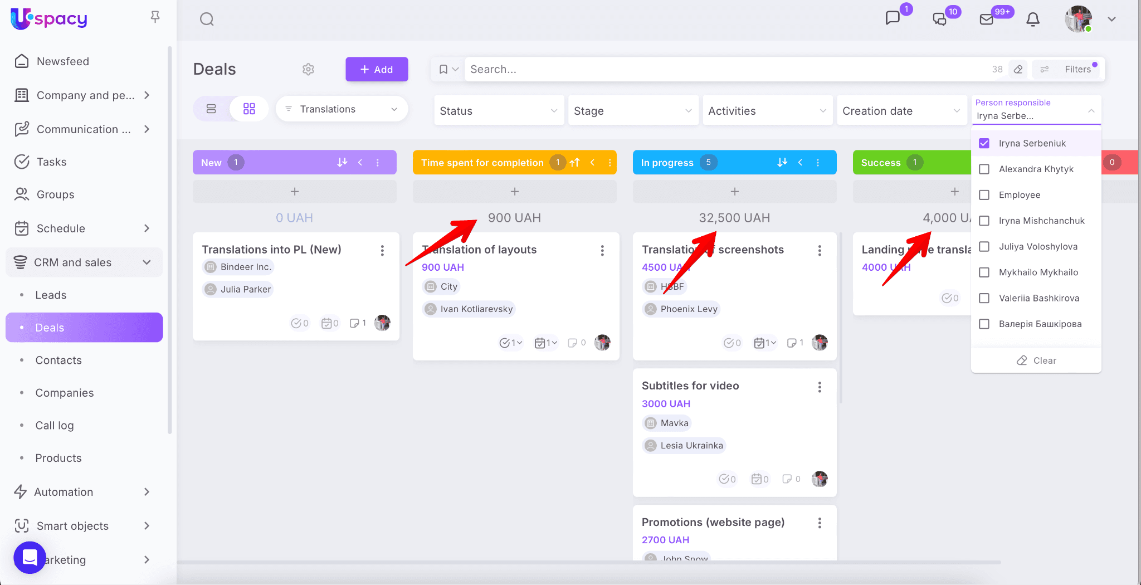Screen dimensions: 1141x585
Task: Uncheck Iryna Serbeniuk
Action: tap(984, 143)
